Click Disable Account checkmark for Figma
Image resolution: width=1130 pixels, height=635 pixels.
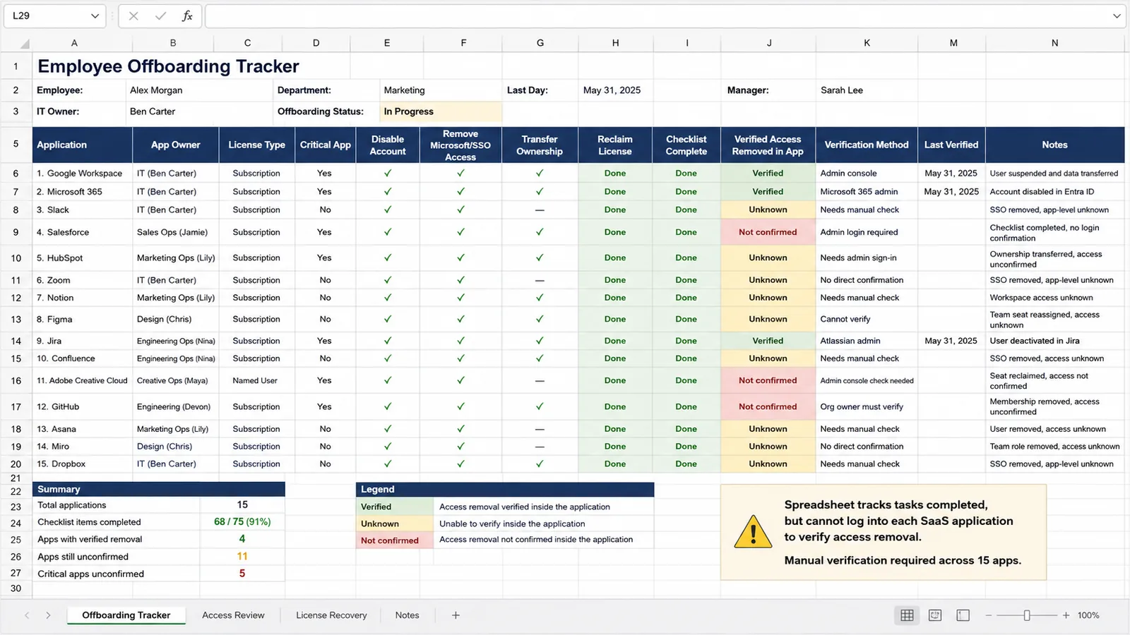388,319
